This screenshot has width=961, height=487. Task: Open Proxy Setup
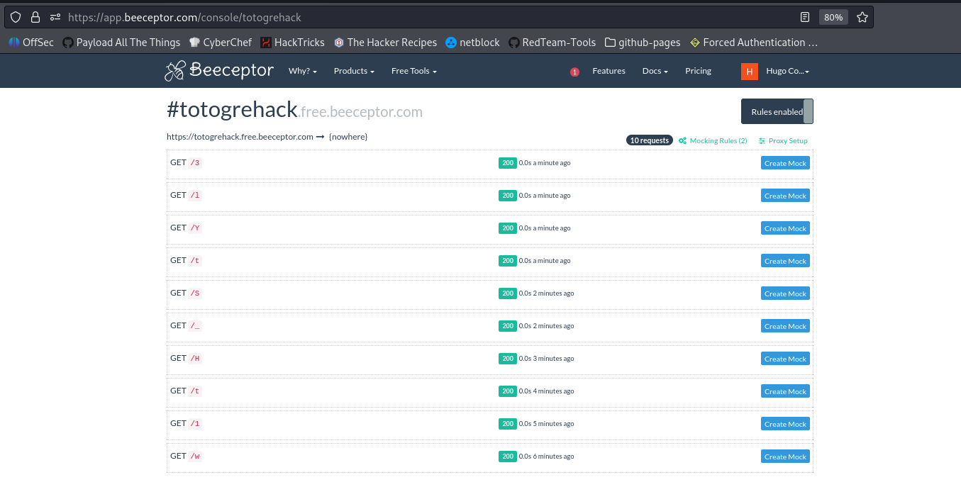(x=783, y=140)
